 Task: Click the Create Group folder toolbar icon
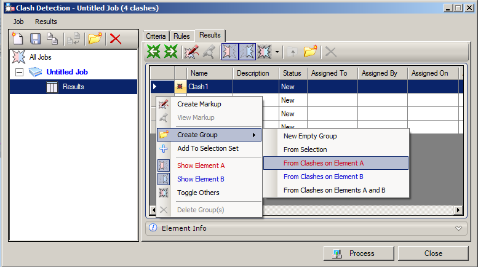pyautogui.click(x=311, y=51)
